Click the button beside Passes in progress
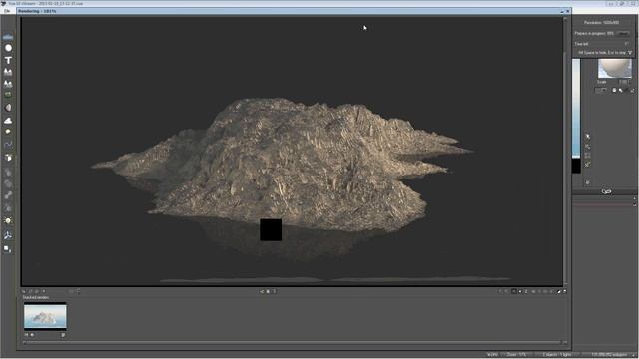Image resolution: width=639 pixels, height=359 pixels. coord(623,33)
